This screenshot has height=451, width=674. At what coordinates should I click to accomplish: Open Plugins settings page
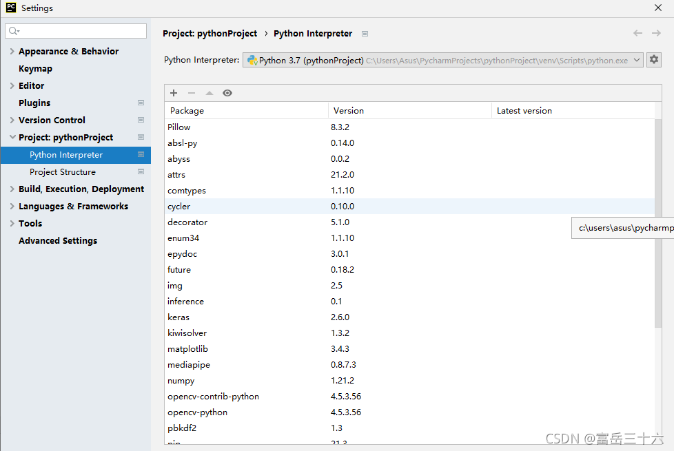point(34,103)
